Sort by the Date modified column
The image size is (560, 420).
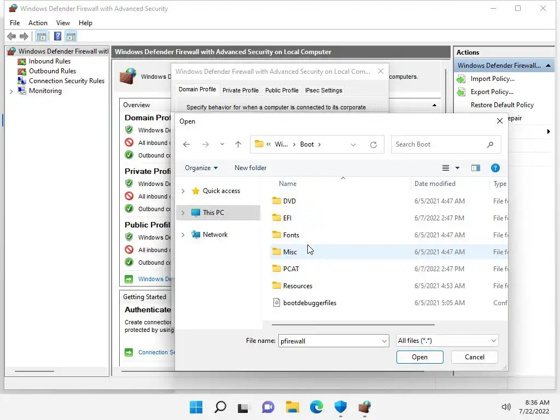click(x=435, y=184)
